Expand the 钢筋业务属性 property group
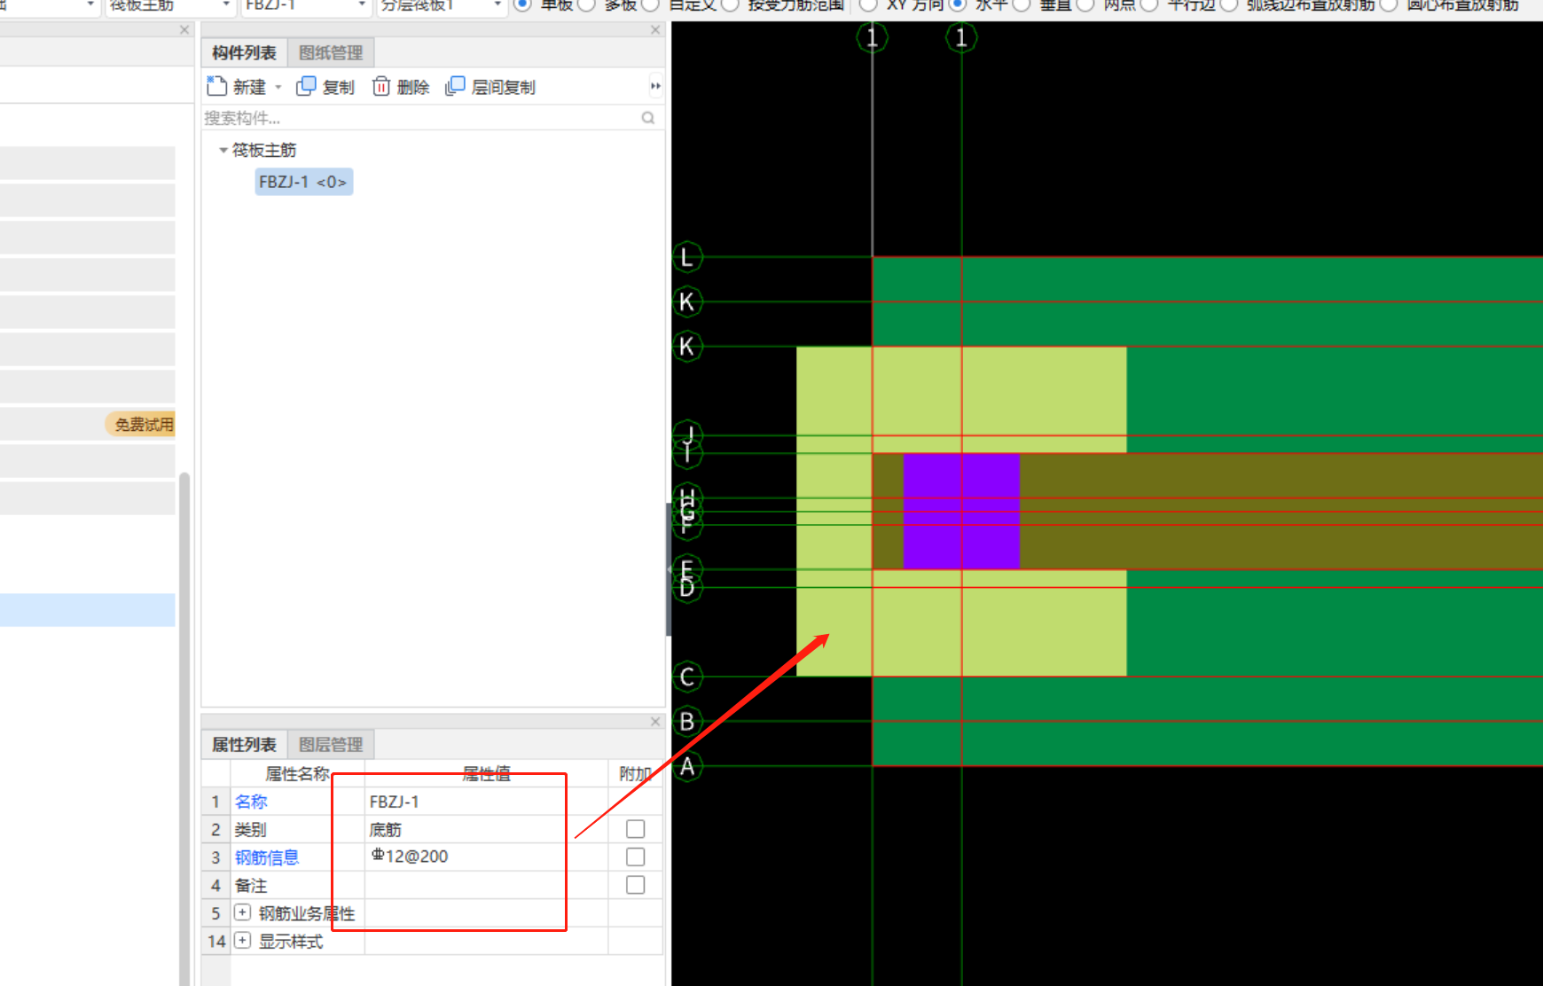 [242, 912]
